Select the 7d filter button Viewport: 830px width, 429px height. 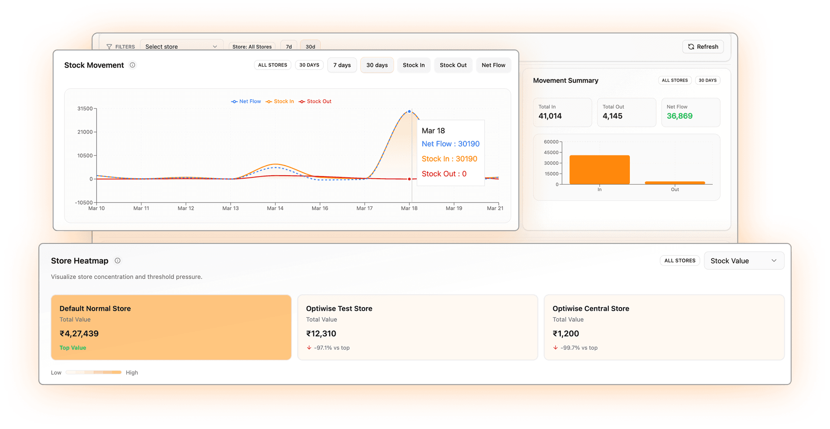(x=289, y=46)
